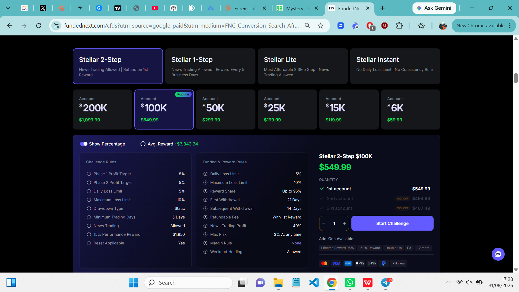This screenshot has width=519, height=292.
Task: Click the PayPal payment icon
Action: pyautogui.click(x=384, y=263)
